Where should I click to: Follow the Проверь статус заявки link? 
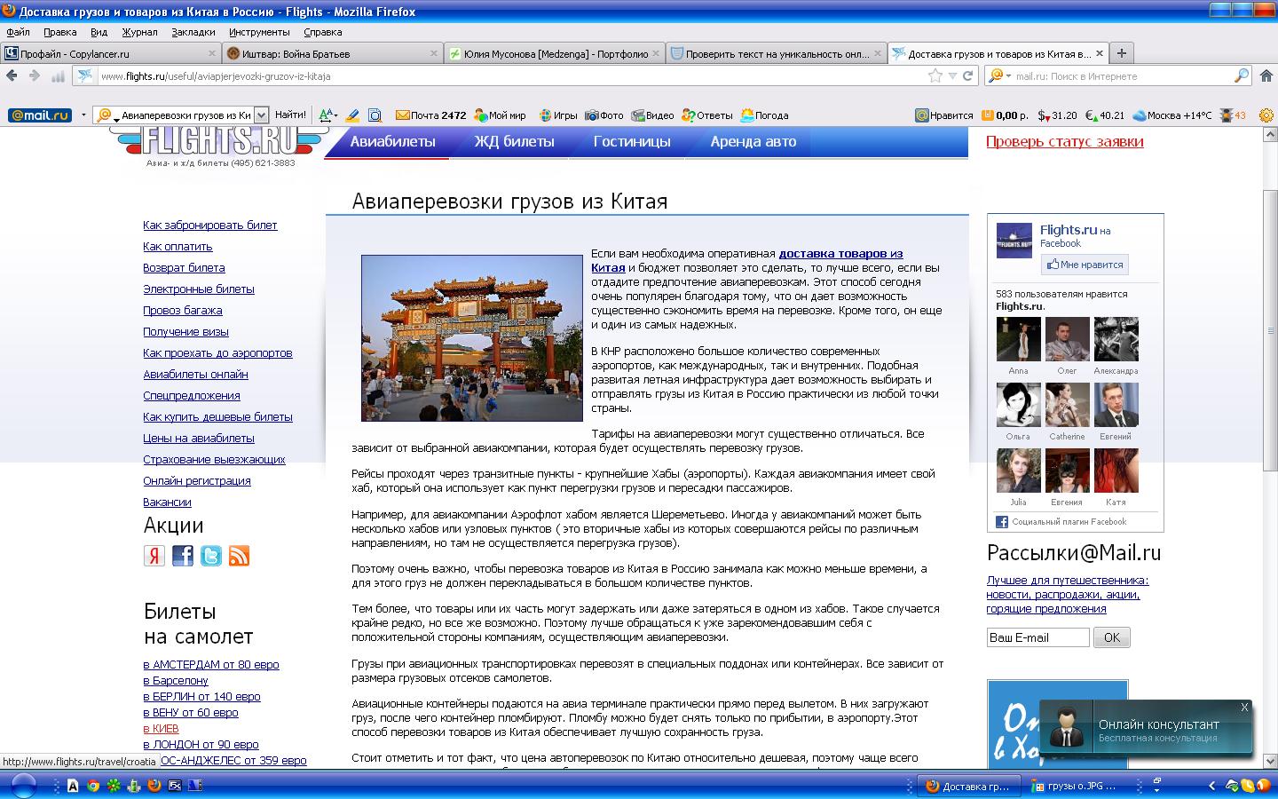click(1065, 142)
